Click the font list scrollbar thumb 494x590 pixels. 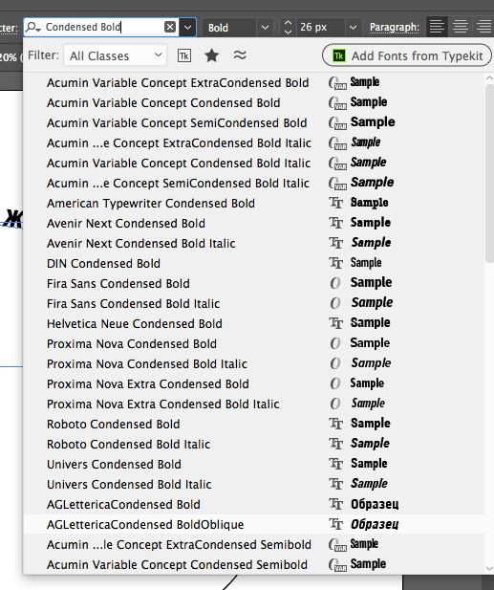pos(489,173)
